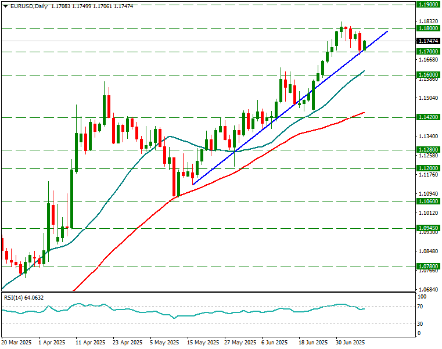Click the open price 1.17083 in the header

coord(60,6)
